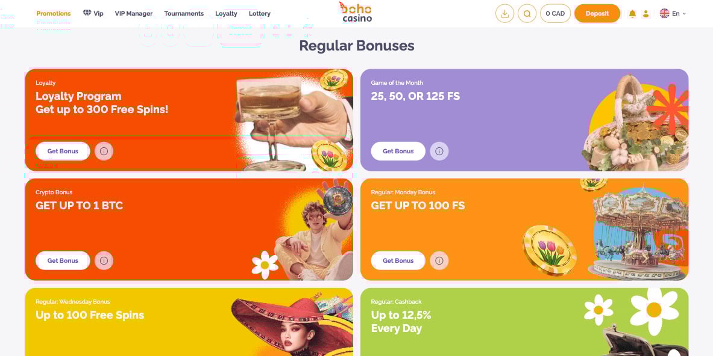Click the Boho Casino logo
Screen dimensions: 713x356
[357, 12]
